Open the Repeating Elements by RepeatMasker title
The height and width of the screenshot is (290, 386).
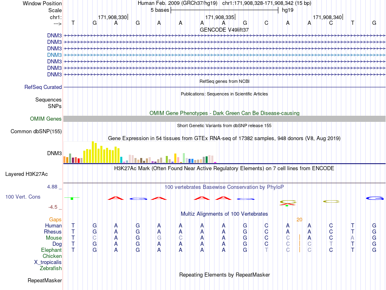224,275
